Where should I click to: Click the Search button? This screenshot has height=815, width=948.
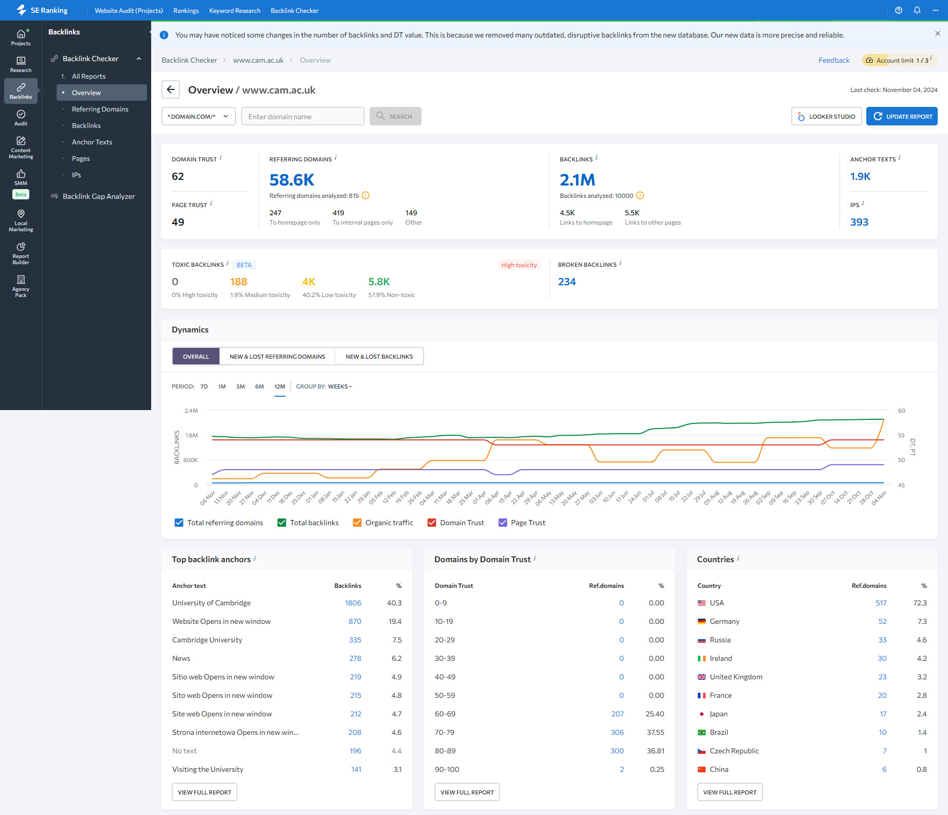click(x=395, y=116)
